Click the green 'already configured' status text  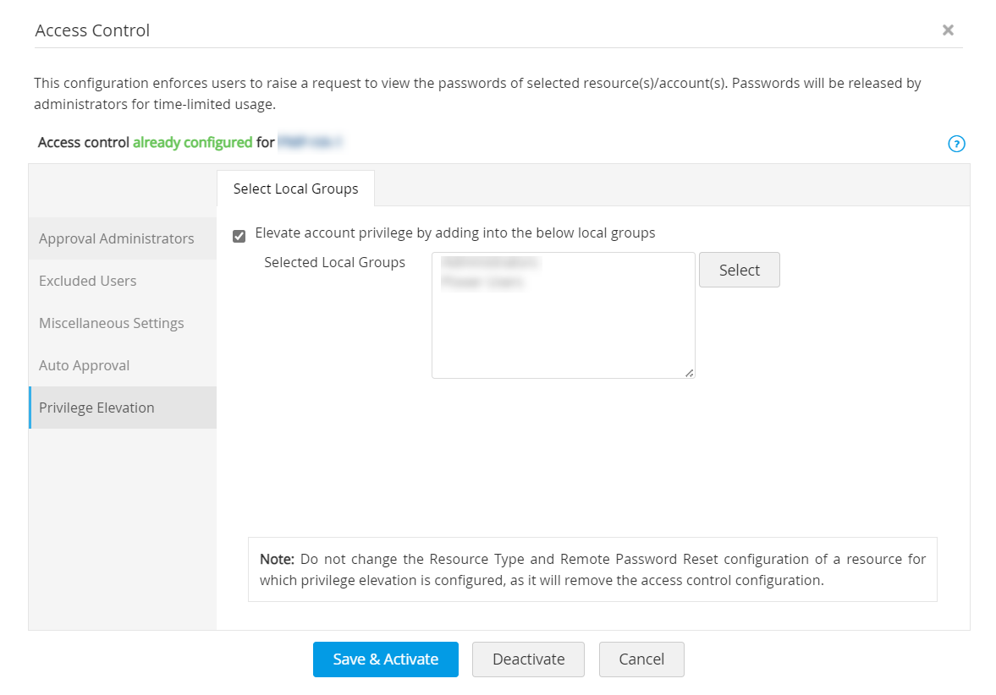pos(192,142)
